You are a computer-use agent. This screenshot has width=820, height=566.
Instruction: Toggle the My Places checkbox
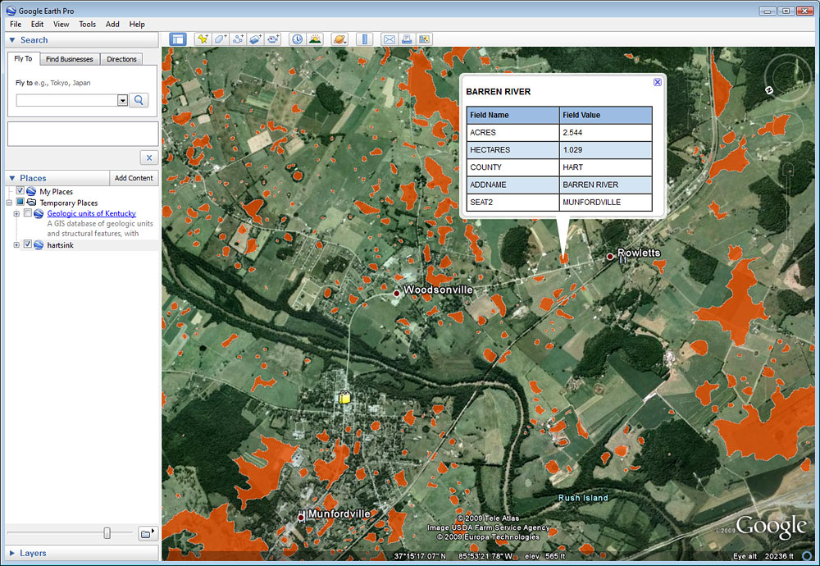click(x=20, y=191)
